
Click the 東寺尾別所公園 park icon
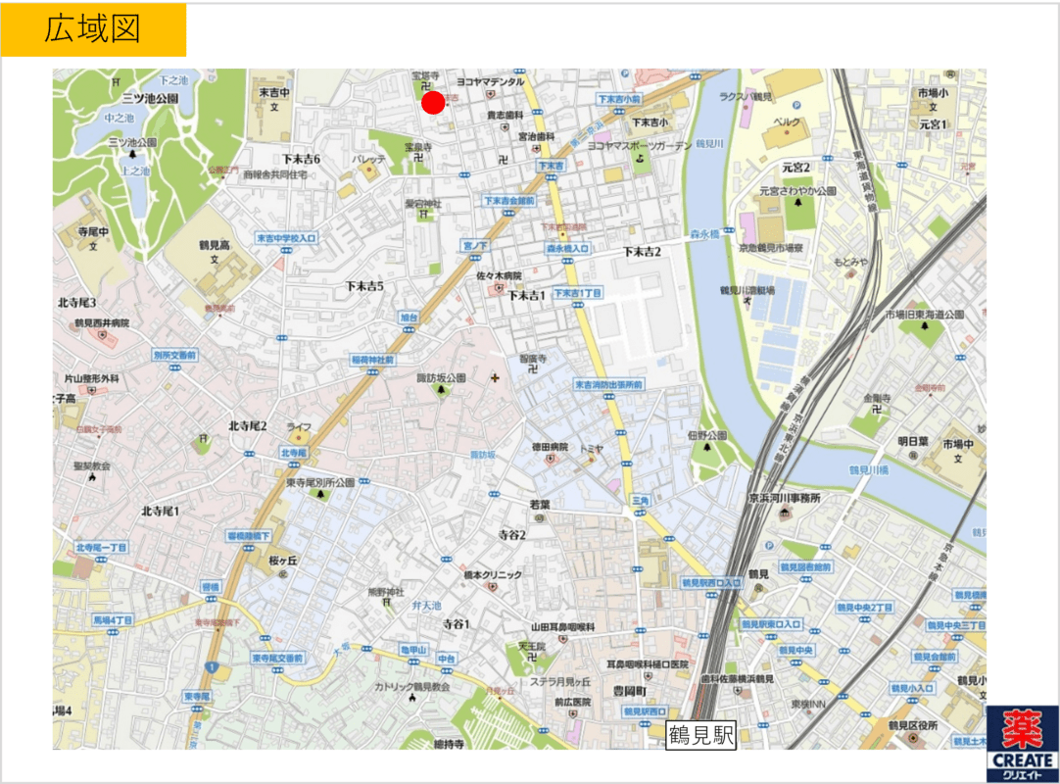(x=319, y=495)
